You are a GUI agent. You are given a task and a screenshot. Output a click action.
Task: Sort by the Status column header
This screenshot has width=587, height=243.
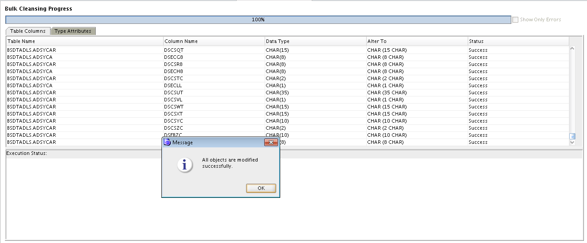pyautogui.click(x=517, y=41)
